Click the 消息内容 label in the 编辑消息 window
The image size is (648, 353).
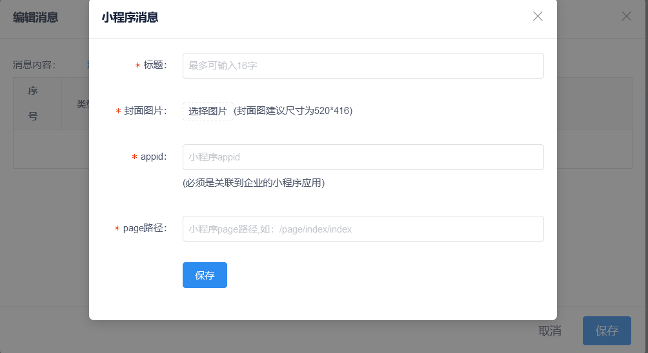tap(34, 65)
